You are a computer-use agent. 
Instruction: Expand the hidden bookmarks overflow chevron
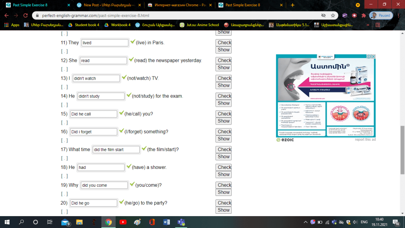[x=368, y=25]
